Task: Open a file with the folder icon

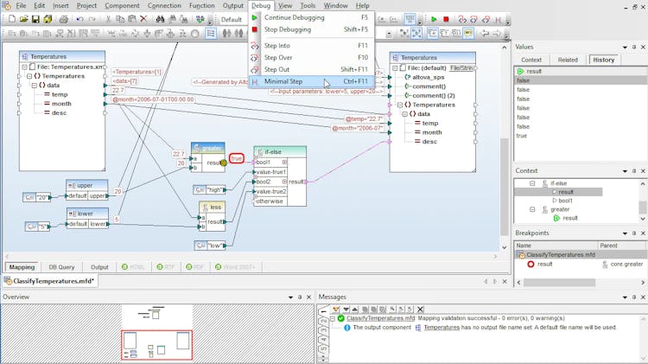Action: [23, 19]
